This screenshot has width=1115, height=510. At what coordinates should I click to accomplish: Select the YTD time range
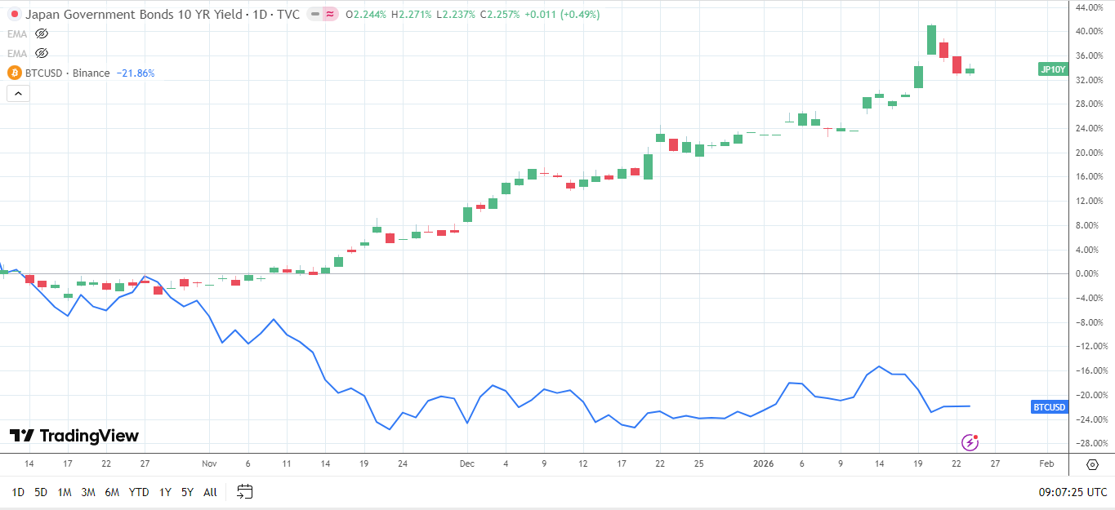pyautogui.click(x=139, y=492)
